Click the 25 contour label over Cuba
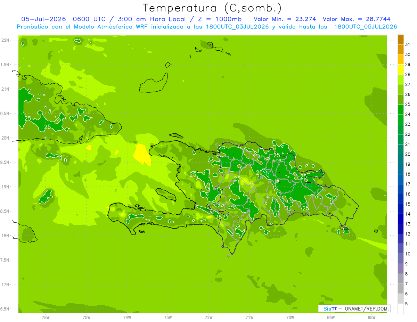417x322 pixels. click(28, 118)
